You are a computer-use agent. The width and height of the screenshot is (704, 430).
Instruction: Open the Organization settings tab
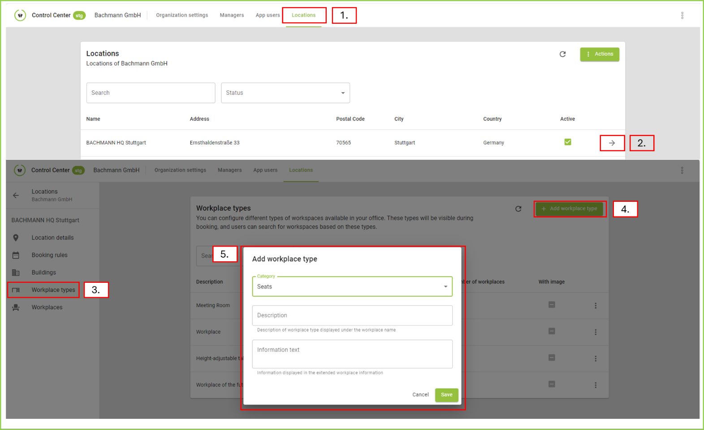[x=182, y=15]
